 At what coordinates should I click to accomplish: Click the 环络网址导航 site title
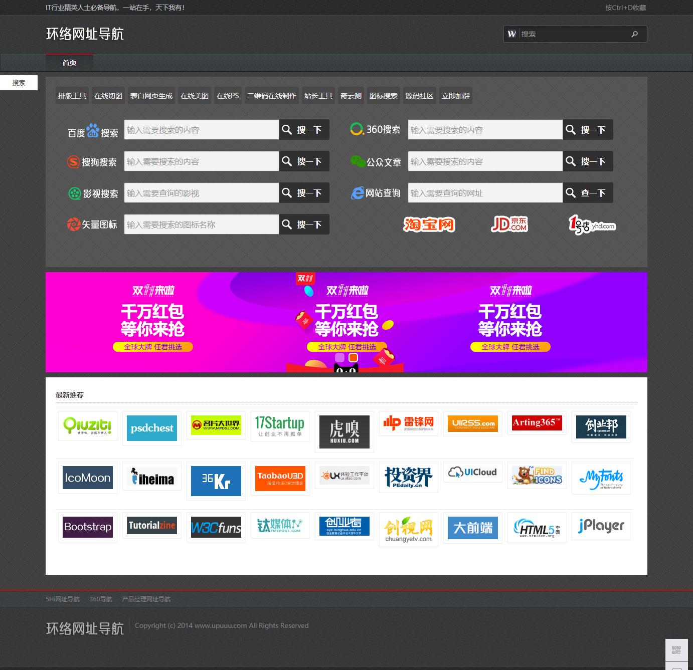point(85,34)
